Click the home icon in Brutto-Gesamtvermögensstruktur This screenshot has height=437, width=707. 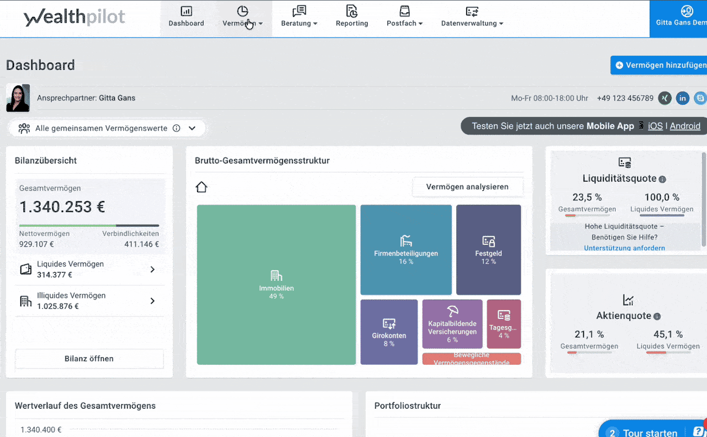tap(202, 188)
